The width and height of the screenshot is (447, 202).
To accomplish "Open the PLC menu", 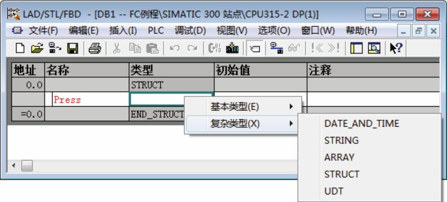I will pyautogui.click(x=156, y=31).
